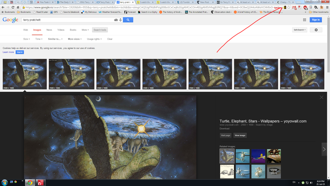The height and width of the screenshot is (186, 330).
Task: Switch to the Books tab
Action: coord(73,30)
